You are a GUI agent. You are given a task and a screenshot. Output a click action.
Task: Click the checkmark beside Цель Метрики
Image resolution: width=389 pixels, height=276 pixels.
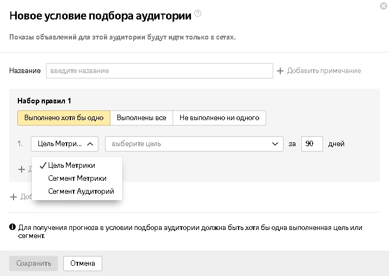[43, 165]
